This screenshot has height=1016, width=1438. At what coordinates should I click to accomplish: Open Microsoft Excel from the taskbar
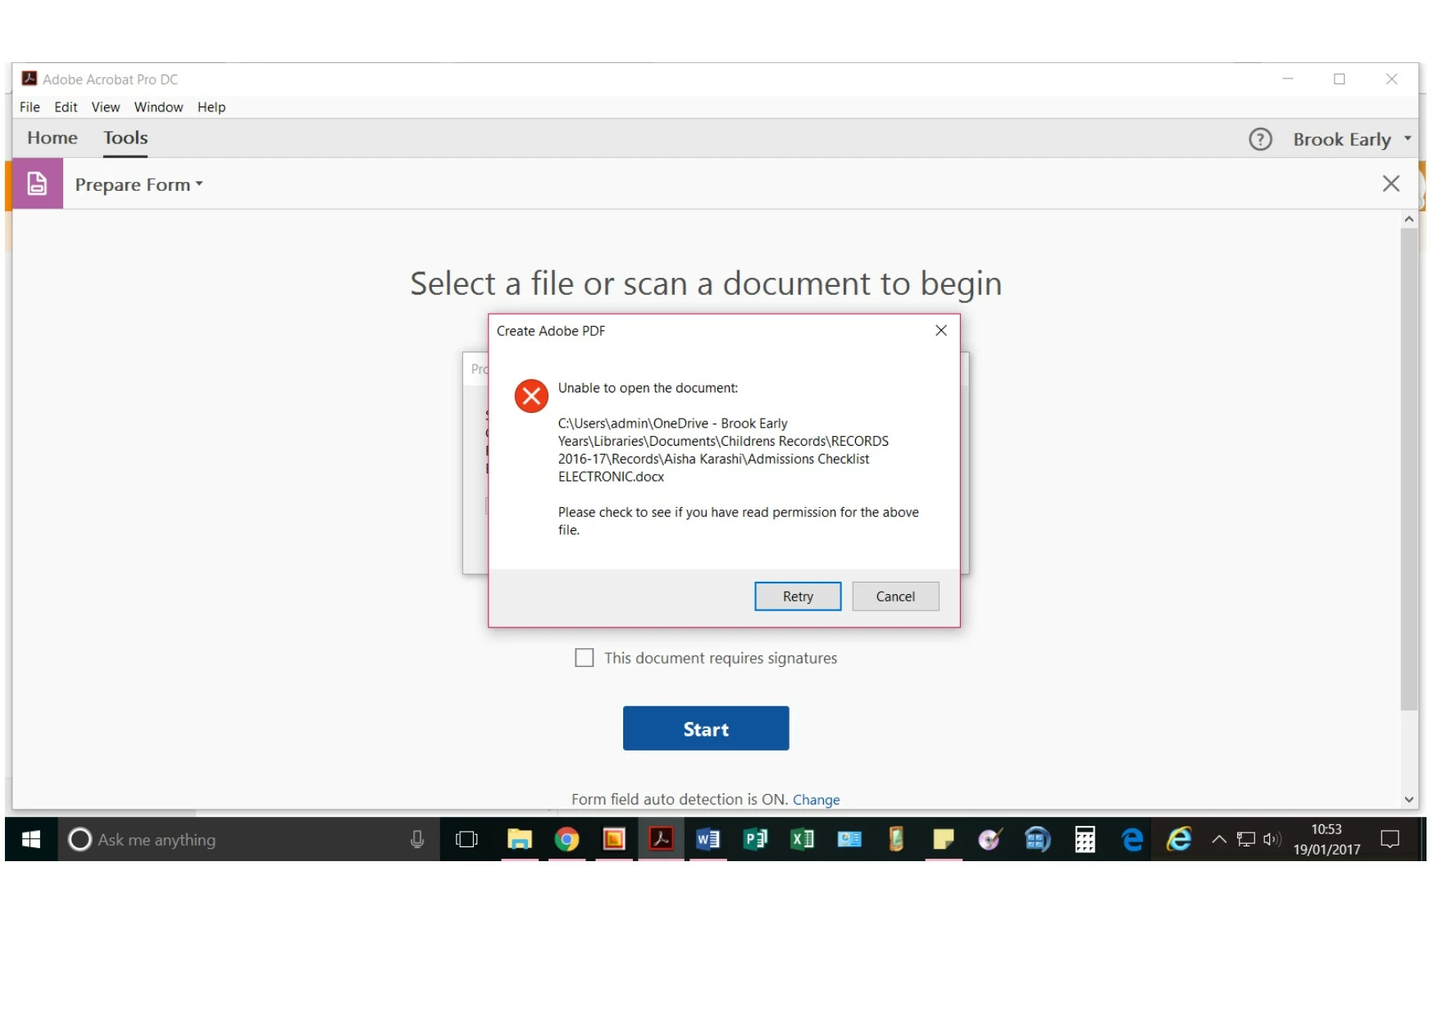[x=802, y=839]
